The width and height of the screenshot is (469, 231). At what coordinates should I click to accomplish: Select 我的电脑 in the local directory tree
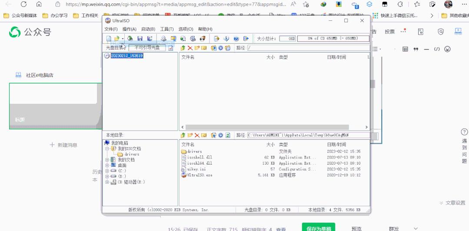click(x=120, y=143)
